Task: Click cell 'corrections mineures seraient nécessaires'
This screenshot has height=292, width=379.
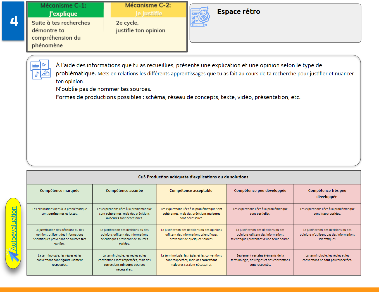Action: (x=124, y=262)
